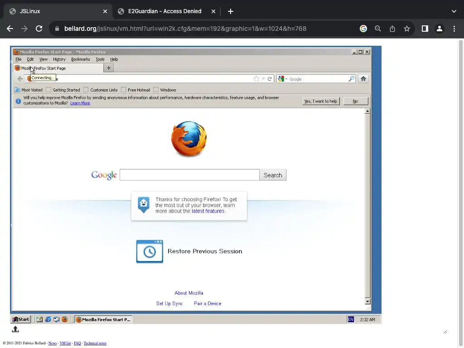Switch to E2Guardian - Access Denied tab
Viewport: 464px width, 348px height.
pyautogui.click(x=164, y=11)
